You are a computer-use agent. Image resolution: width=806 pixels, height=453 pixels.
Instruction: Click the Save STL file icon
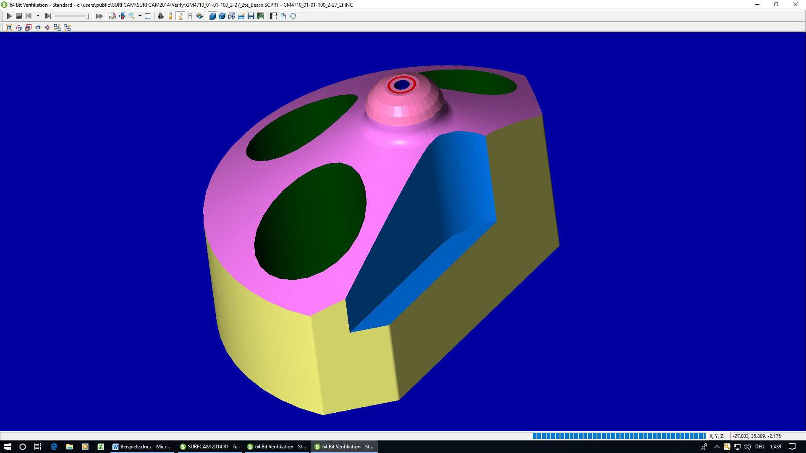(x=261, y=16)
